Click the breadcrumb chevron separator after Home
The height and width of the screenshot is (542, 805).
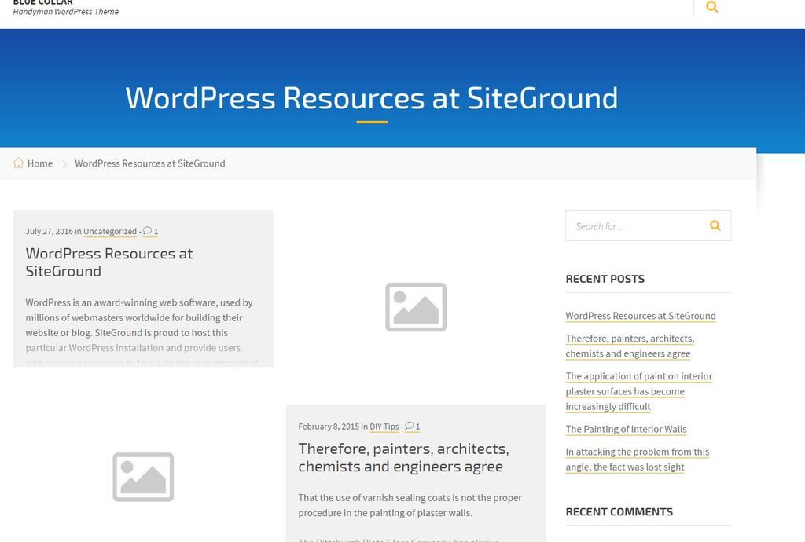[64, 163]
